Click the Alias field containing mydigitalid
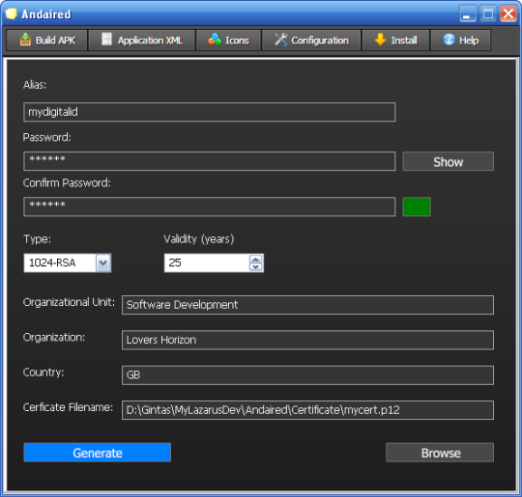The image size is (522, 497). 210,112
